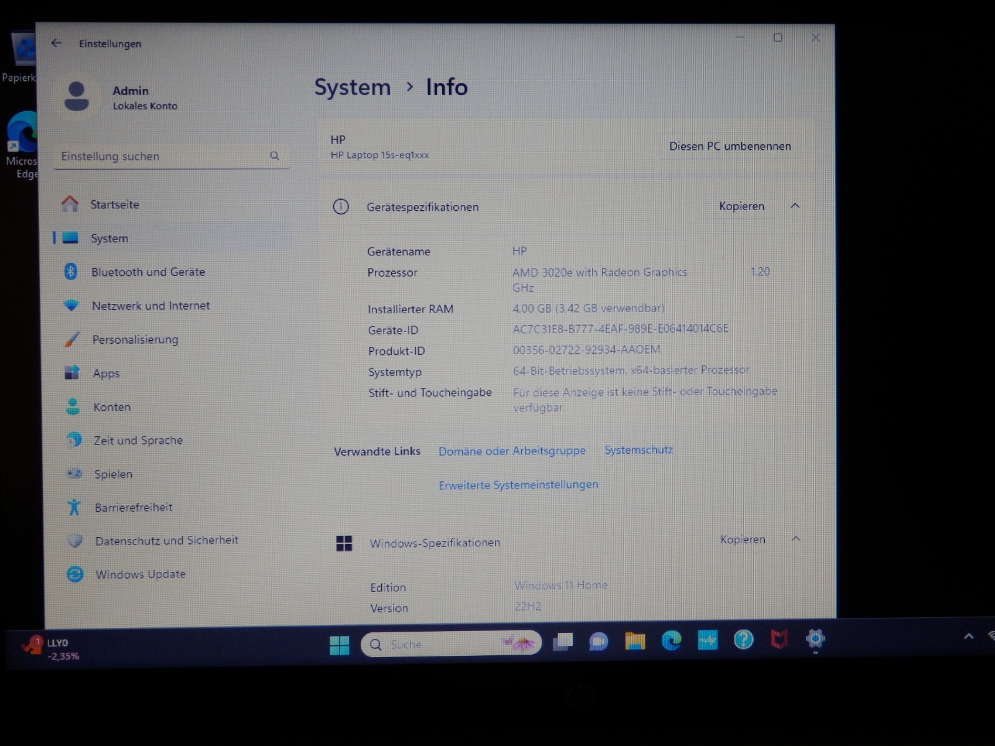
Task: Open the Personalisierung brush icon
Action: point(72,339)
